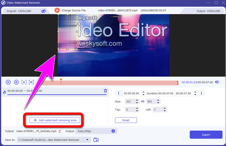Image resolution: width=226 pixels, height=146 pixels.
Task: Click the output filename video-6790f81...75_DeWate.mp4
Action: pyautogui.click(x=36, y=131)
